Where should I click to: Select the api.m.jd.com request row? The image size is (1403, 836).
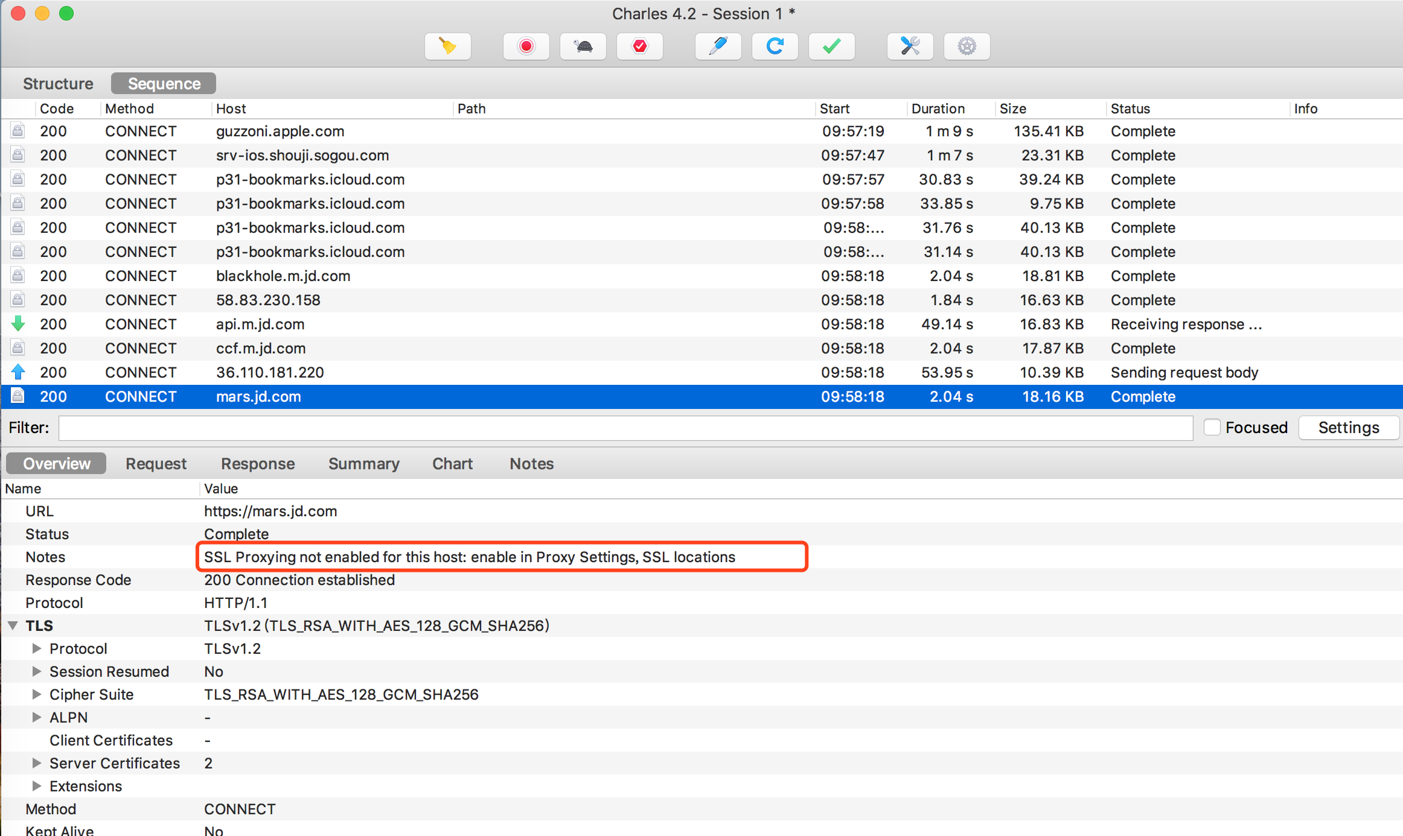701,324
